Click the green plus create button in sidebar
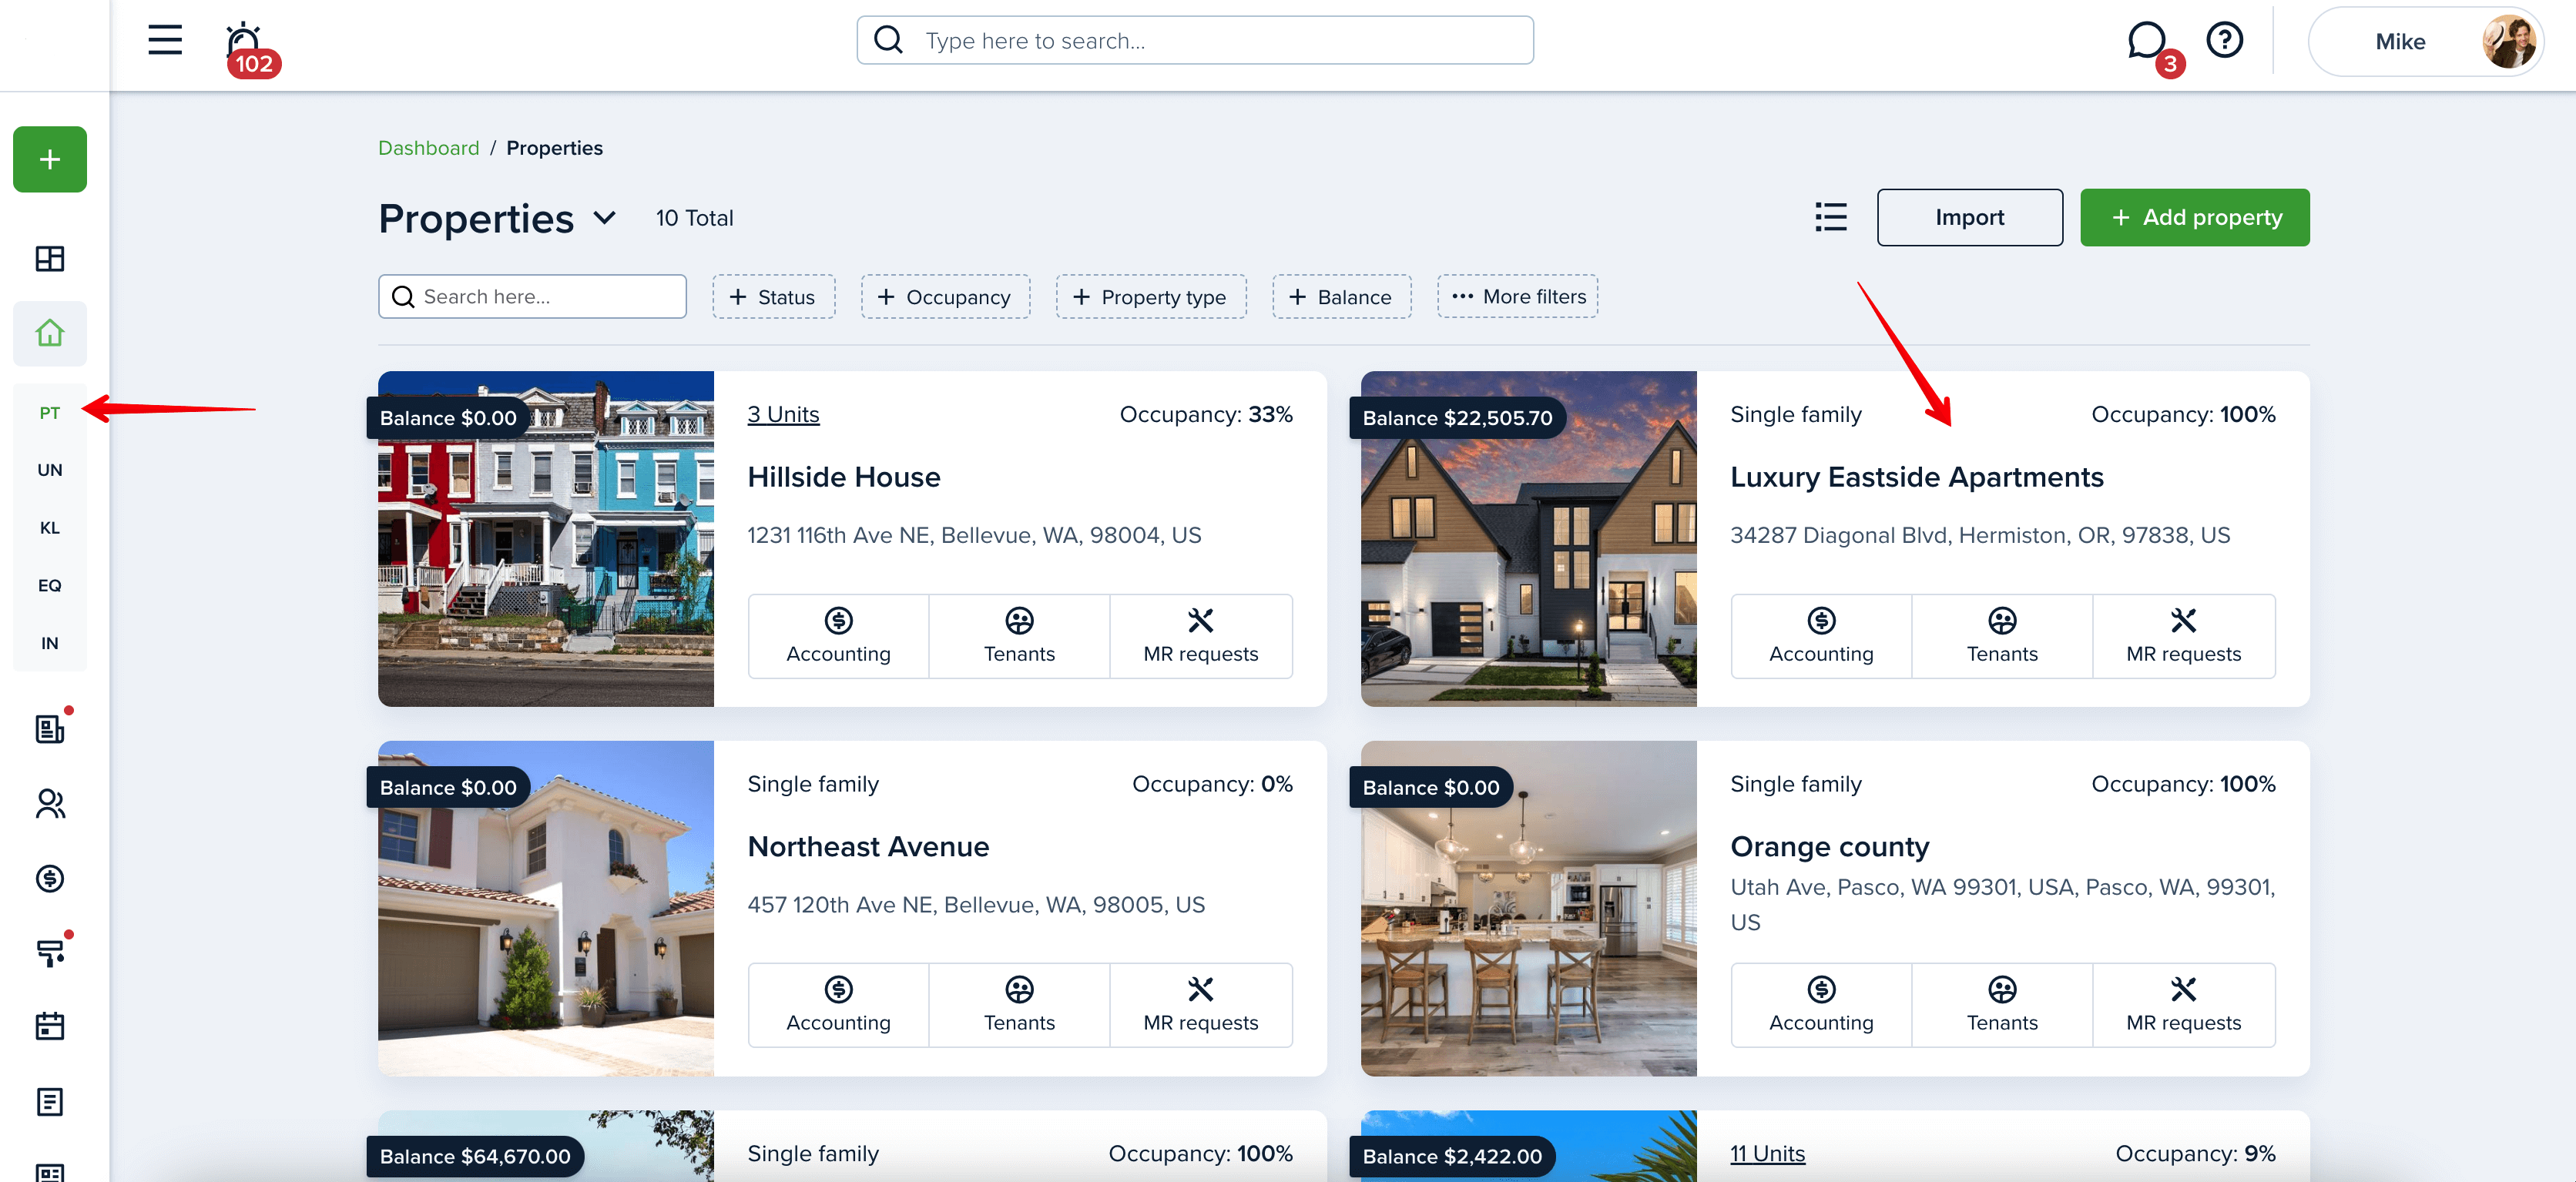The height and width of the screenshot is (1182, 2576). coord(50,159)
